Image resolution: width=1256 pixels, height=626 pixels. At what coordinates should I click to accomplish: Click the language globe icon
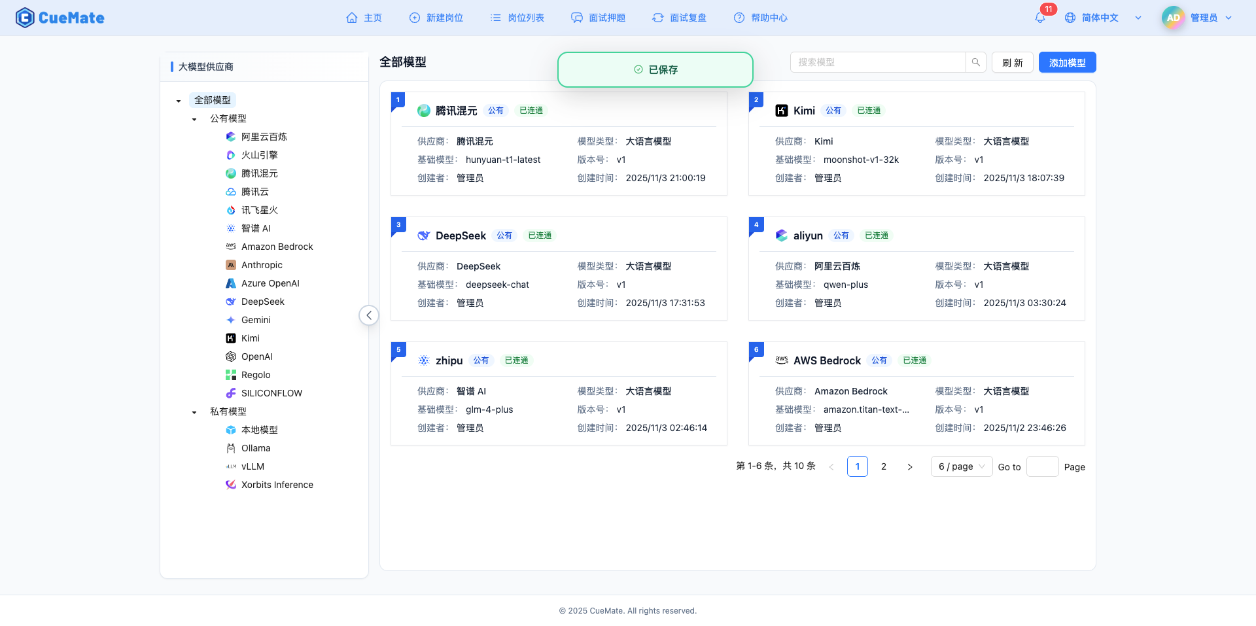1071,18
